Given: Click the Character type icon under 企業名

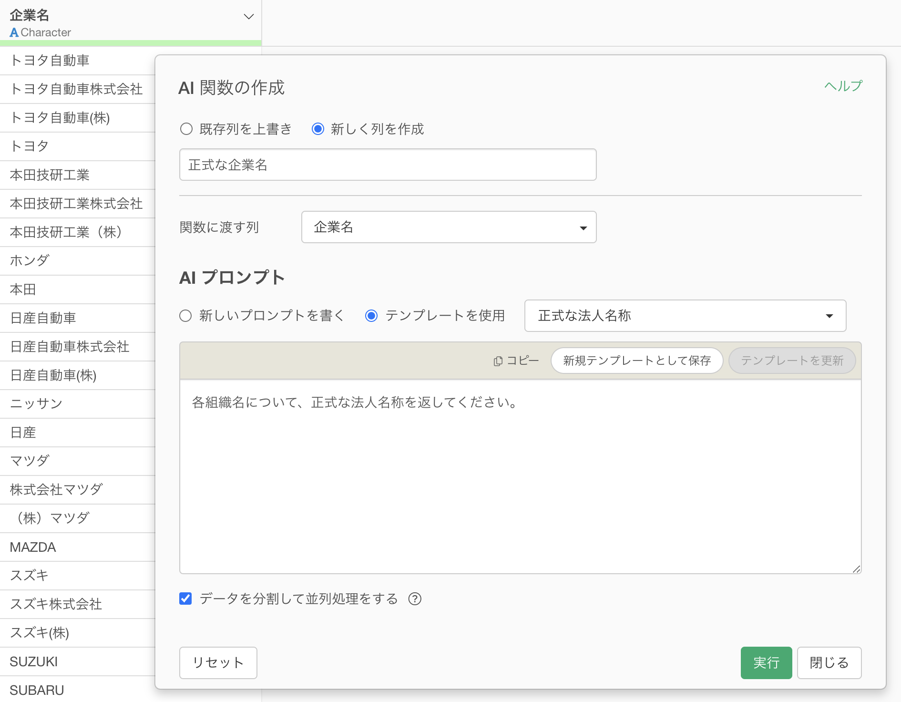Looking at the screenshot, I should (14, 32).
